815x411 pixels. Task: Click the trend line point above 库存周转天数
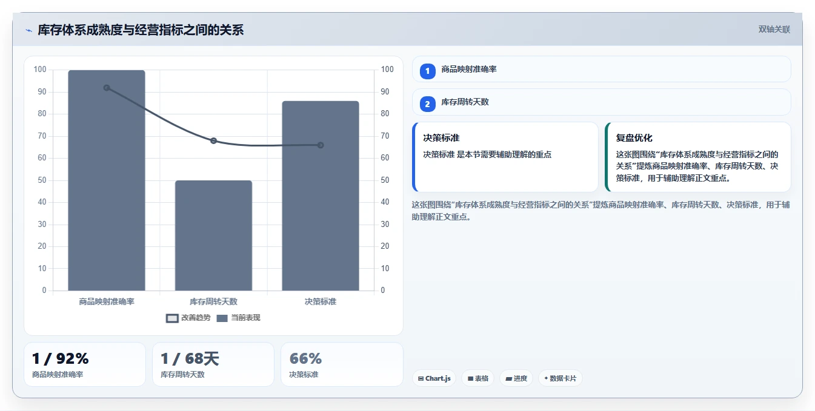click(x=213, y=140)
